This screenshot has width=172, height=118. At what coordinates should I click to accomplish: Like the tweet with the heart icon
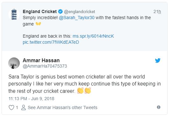pyautogui.click(x=11, y=107)
